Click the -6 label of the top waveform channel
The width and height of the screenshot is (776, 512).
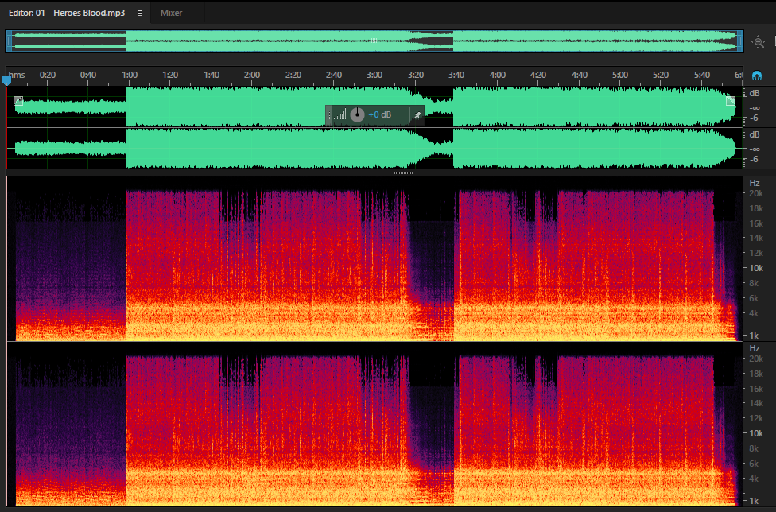pos(754,118)
